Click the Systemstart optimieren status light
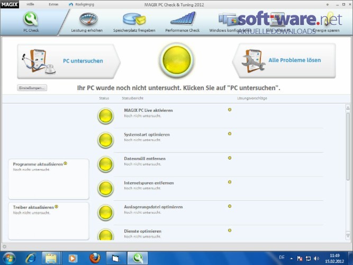The width and height of the screenshot is (353, 265). coord(105,140)
